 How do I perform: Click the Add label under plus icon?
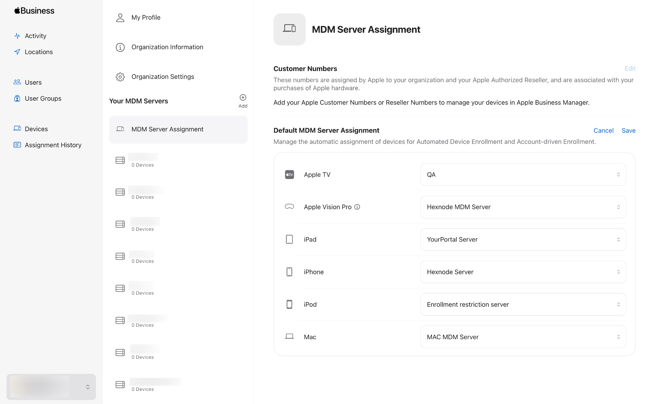click(243, 106)
